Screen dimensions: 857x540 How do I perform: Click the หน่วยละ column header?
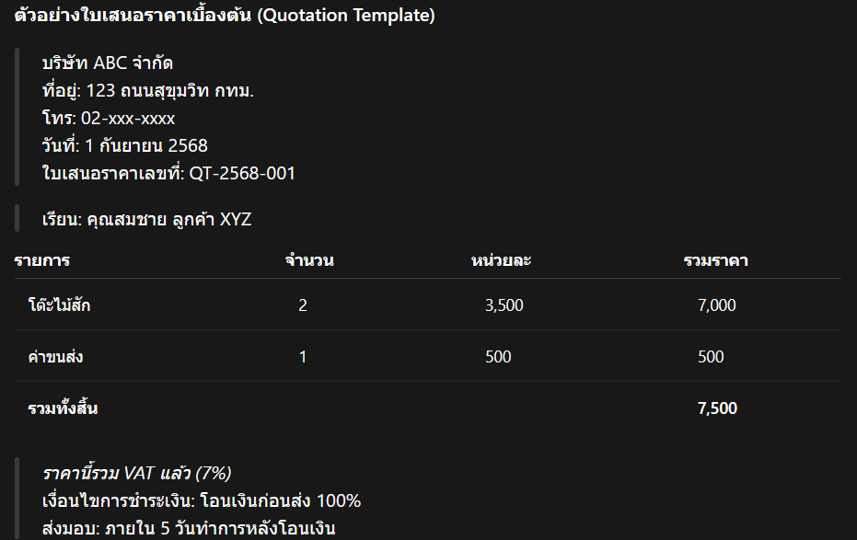501,260
